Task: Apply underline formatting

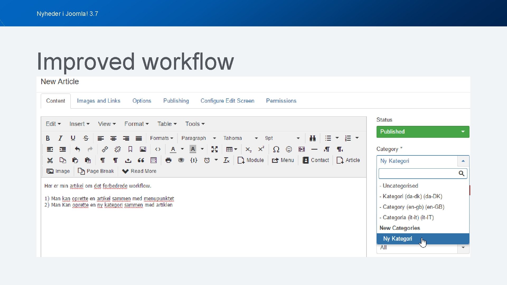Action: [73, 138]
